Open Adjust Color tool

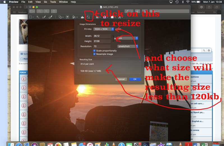coord(82,17)
